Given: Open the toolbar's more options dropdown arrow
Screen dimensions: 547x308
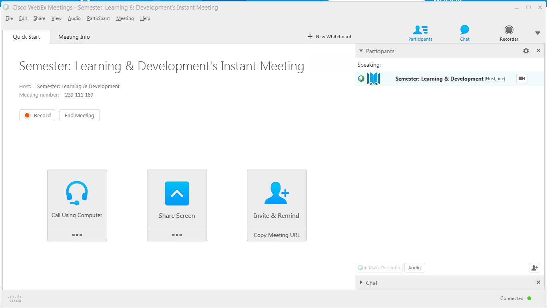Looking at the screenshot, I should pyautogui.click(x=537, y=33).
